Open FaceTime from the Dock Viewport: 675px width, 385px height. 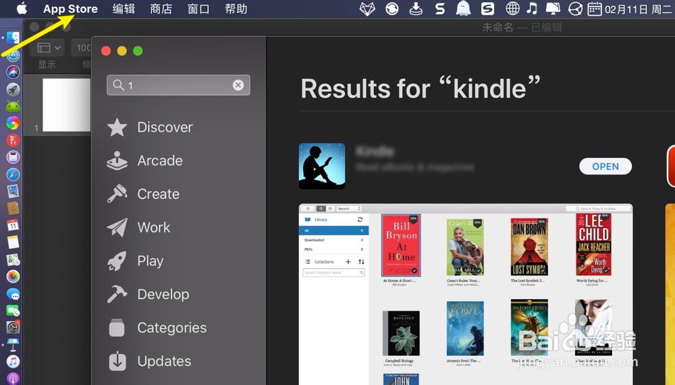pyautogui.click(x=13, y=310)
